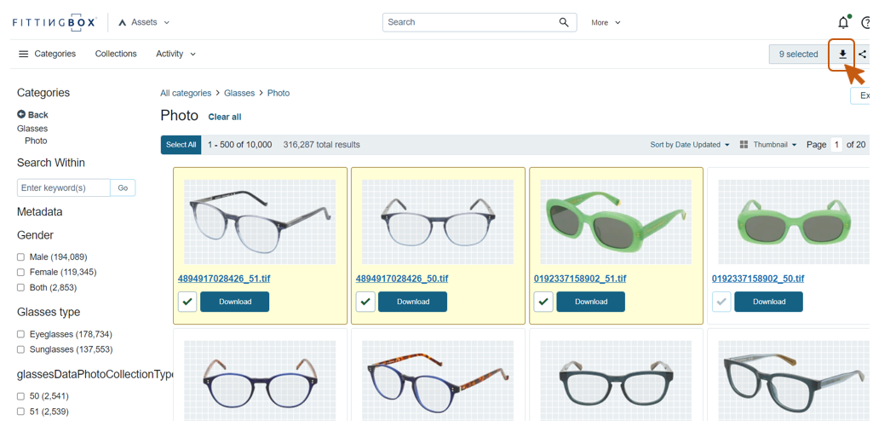Click the share icon beside download
873x426 pixels.
pyautogui.click(x=862, y=55)
